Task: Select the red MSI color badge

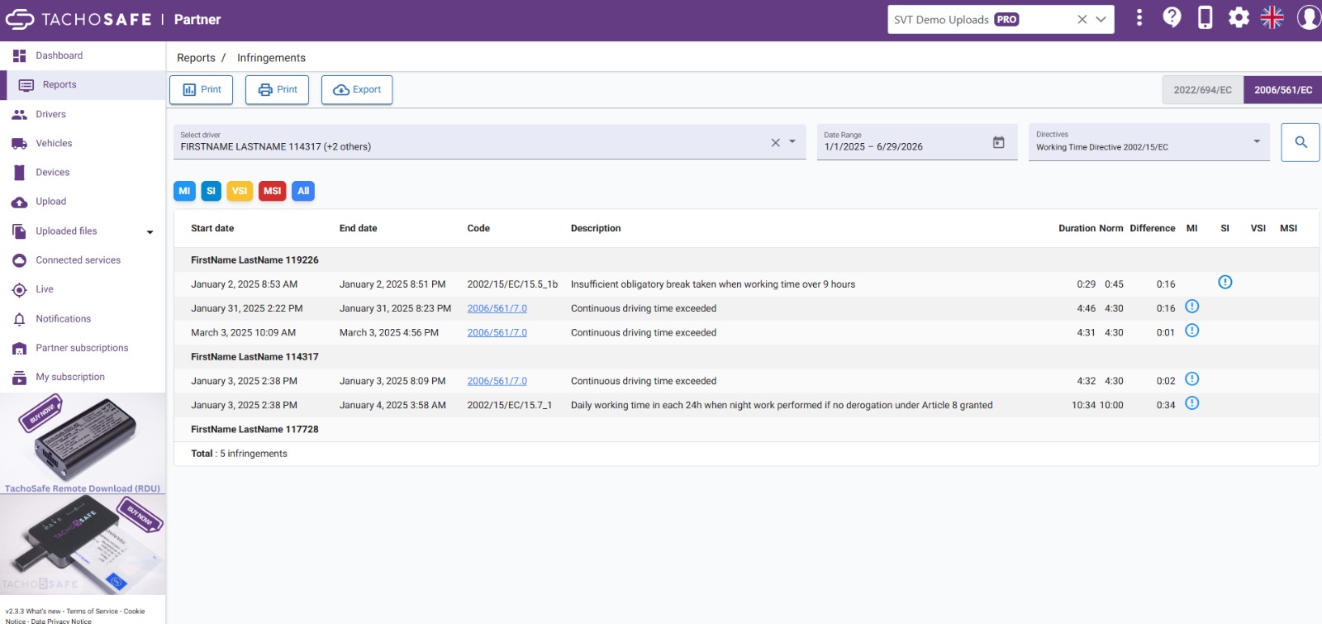Action: [273, 191]
